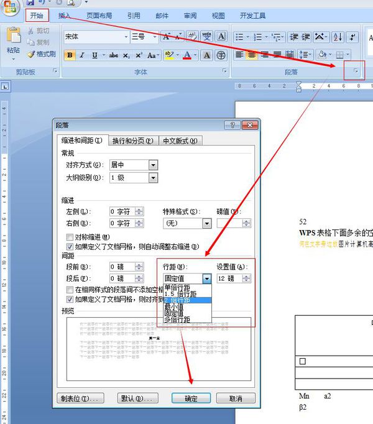Click Character Border (A box) icon
Viewport: 373px width, 424px height.
(221, 36)
